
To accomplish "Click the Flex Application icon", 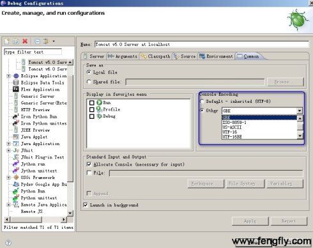I will (x=16, y=89).
